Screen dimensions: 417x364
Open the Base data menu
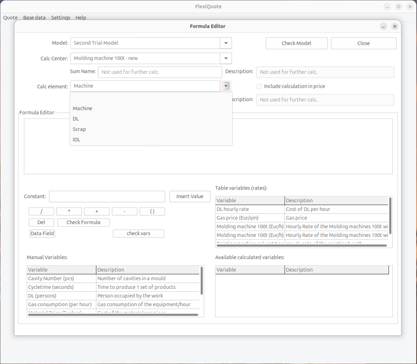(x=34, y=17)
